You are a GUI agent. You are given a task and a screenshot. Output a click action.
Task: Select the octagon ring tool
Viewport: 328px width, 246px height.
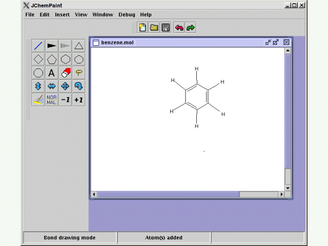point(38,73)
